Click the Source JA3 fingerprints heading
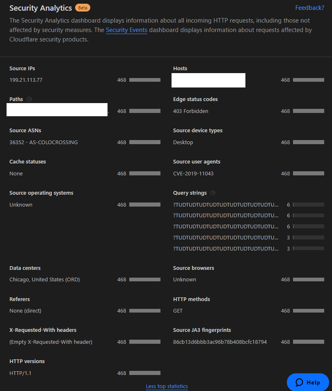332x391 pixels. click(202, 330)
